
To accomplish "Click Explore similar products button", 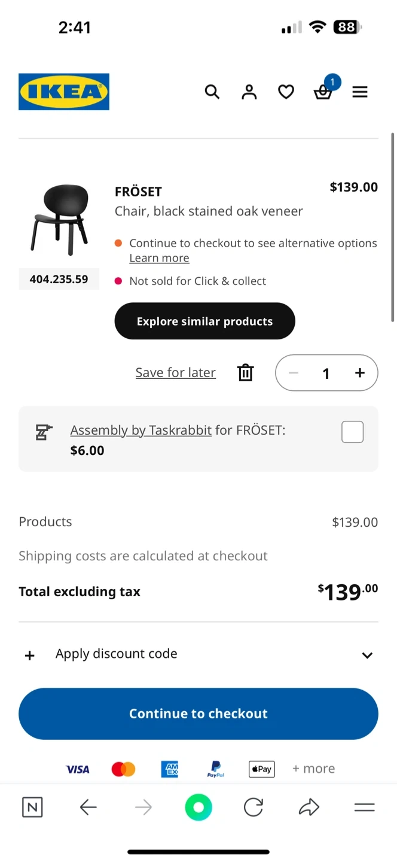I will click(204, 321).
